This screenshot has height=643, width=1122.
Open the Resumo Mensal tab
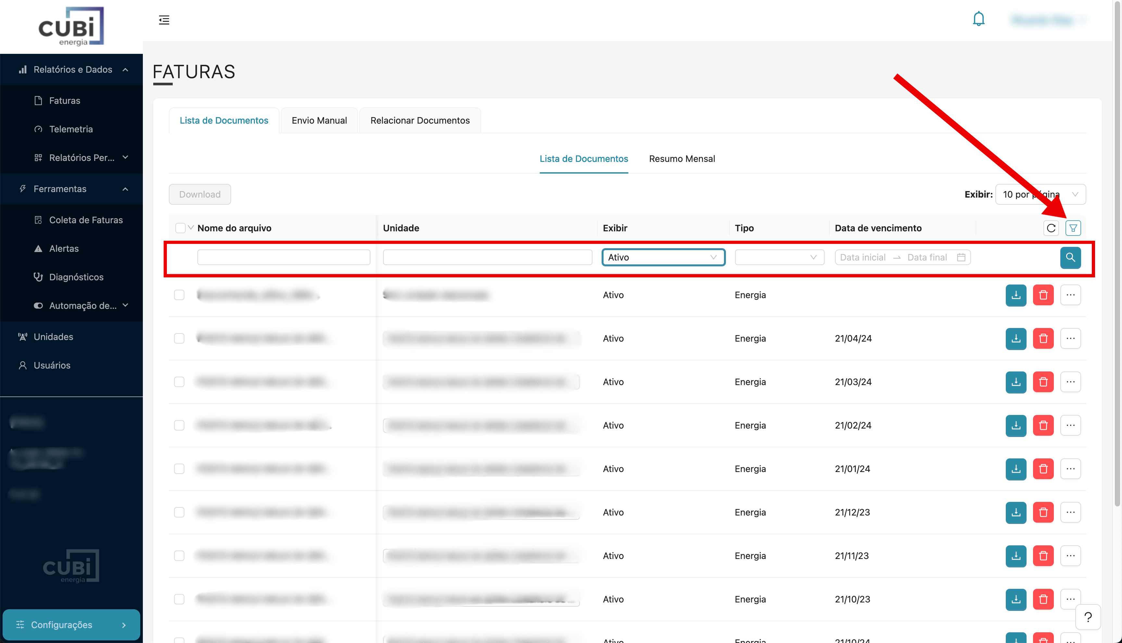681,159
